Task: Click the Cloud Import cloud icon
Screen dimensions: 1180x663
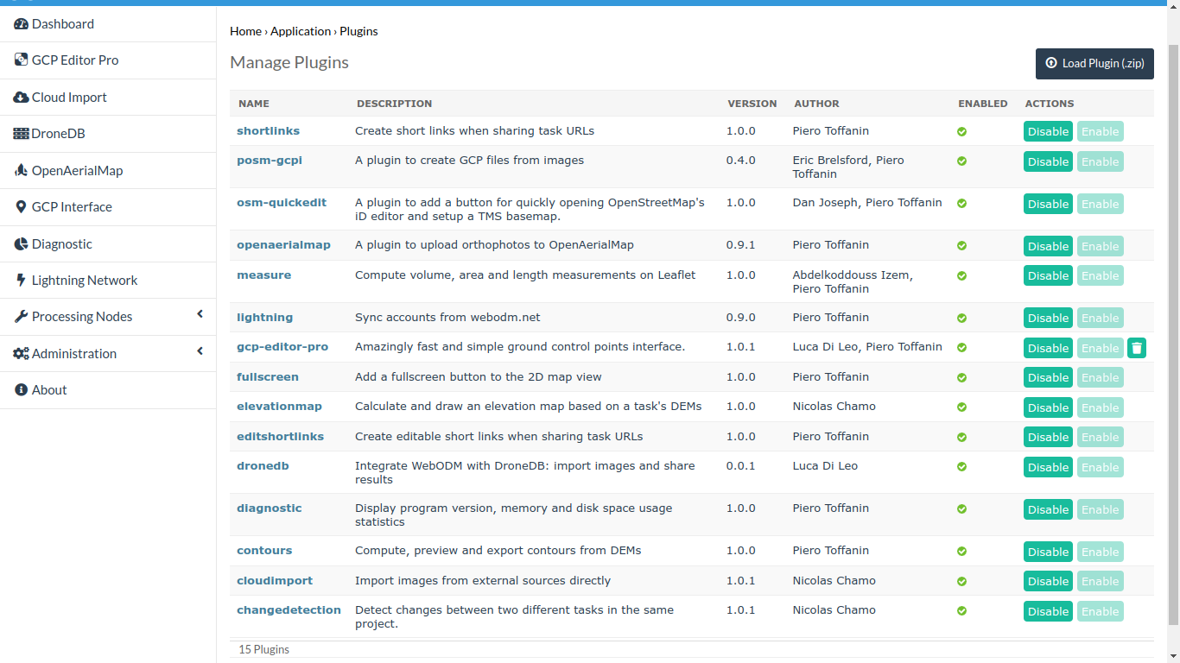Action: [19, 97]
